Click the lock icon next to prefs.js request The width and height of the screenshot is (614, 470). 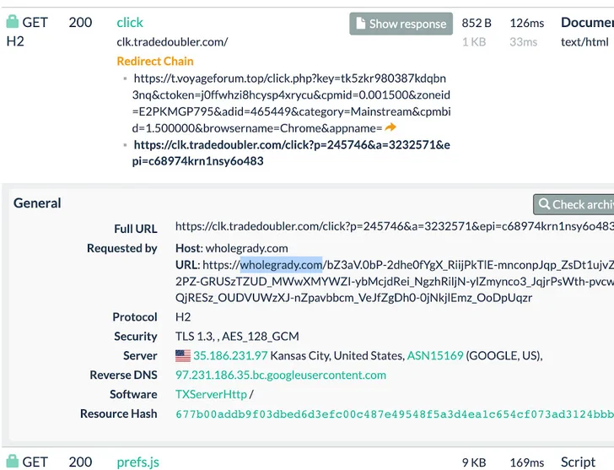pyautogui.click(x=13, y=461)
